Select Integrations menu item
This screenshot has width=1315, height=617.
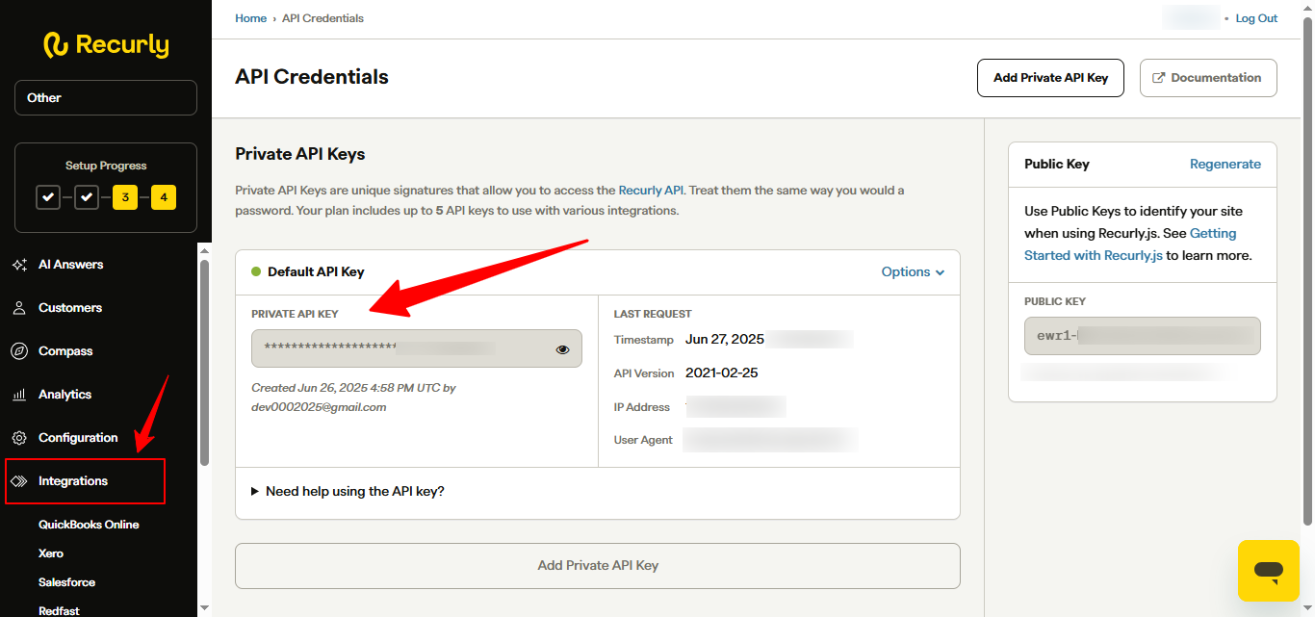click(73, 481)
